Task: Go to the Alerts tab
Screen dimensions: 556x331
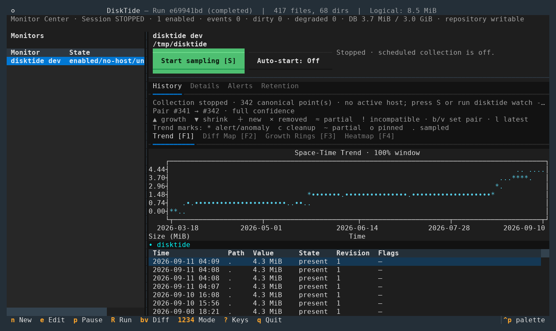Action: 240,86
